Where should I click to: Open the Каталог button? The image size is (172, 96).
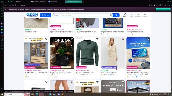tap(45, 15)
